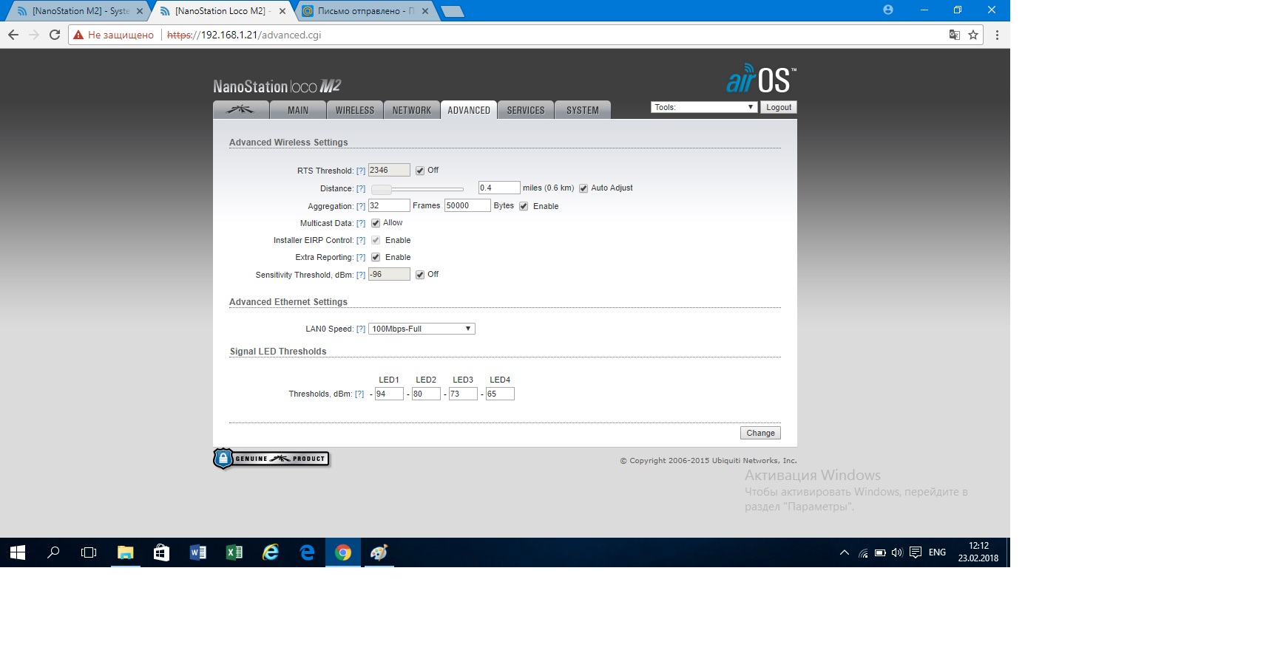This screenshot has width=1272, height=647.
Task: Open Thresholds dBm help link
Action: click(359, 394)
